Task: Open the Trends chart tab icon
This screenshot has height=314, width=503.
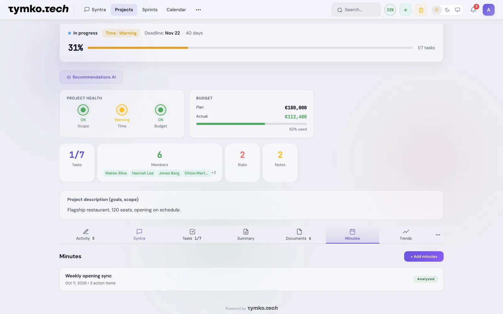Action: point(406,232)
